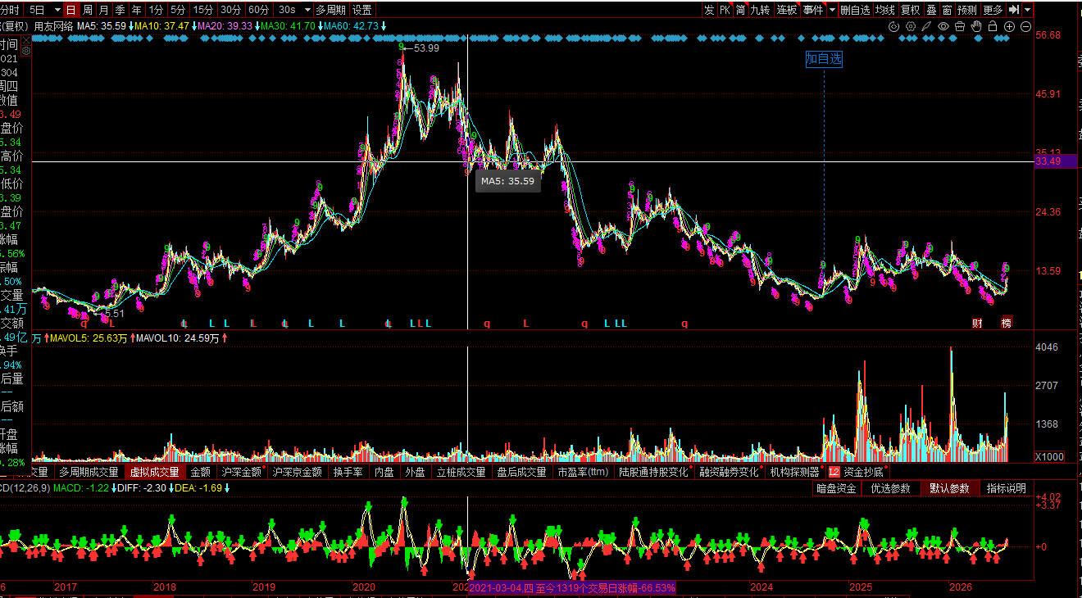The height and width of the screenshot is (598, 1082).
Task: Select the 5分 five-minute period
Action: click(x=178, y=10)
